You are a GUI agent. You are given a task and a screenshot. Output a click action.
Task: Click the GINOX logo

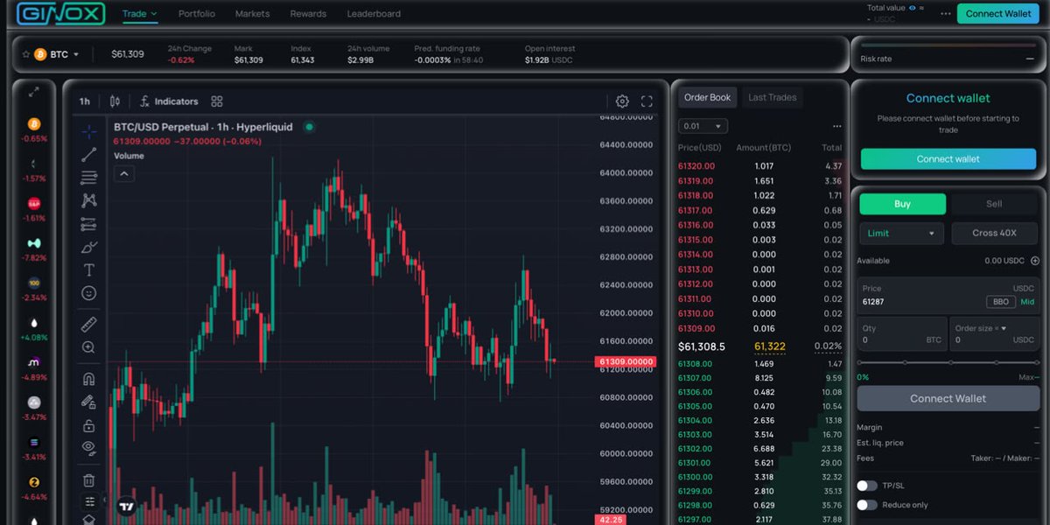tap(61, 14)
